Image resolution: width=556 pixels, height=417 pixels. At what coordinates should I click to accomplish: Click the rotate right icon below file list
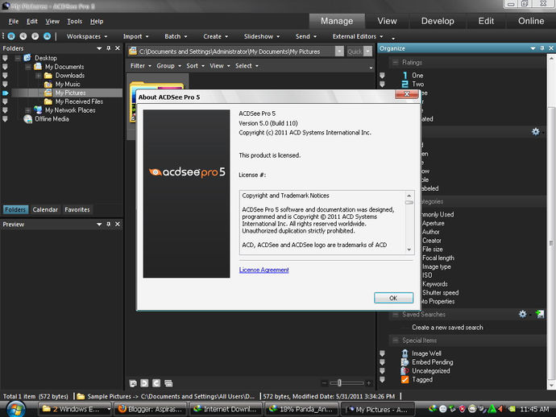click(156, 383)
